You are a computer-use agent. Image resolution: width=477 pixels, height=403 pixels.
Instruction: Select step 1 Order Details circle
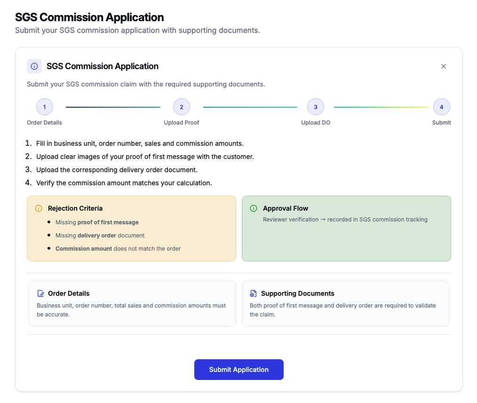(x=44, y=107)
